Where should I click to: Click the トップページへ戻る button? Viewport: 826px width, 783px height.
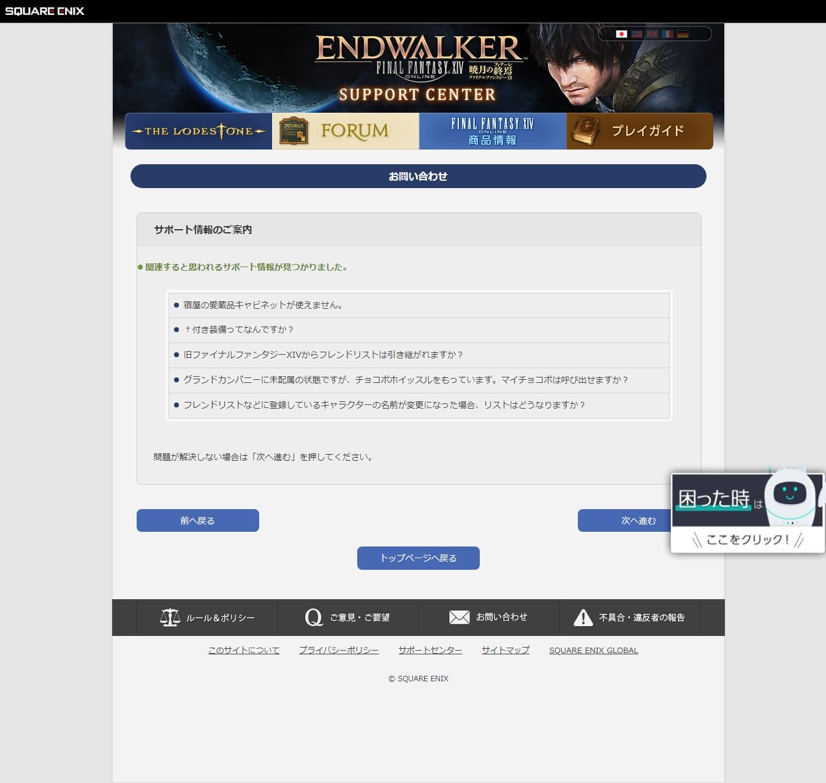click(419, 558)
